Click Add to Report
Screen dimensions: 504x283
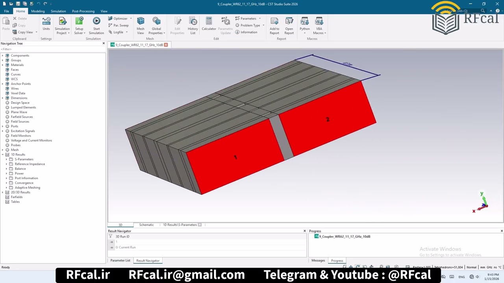pyautogui.click(x=274, y=26)
